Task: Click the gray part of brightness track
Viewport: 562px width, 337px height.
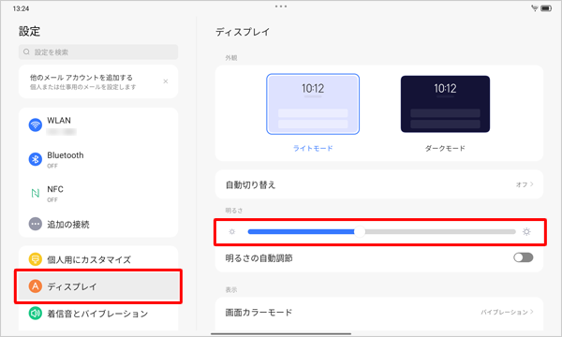Action: 440,232
